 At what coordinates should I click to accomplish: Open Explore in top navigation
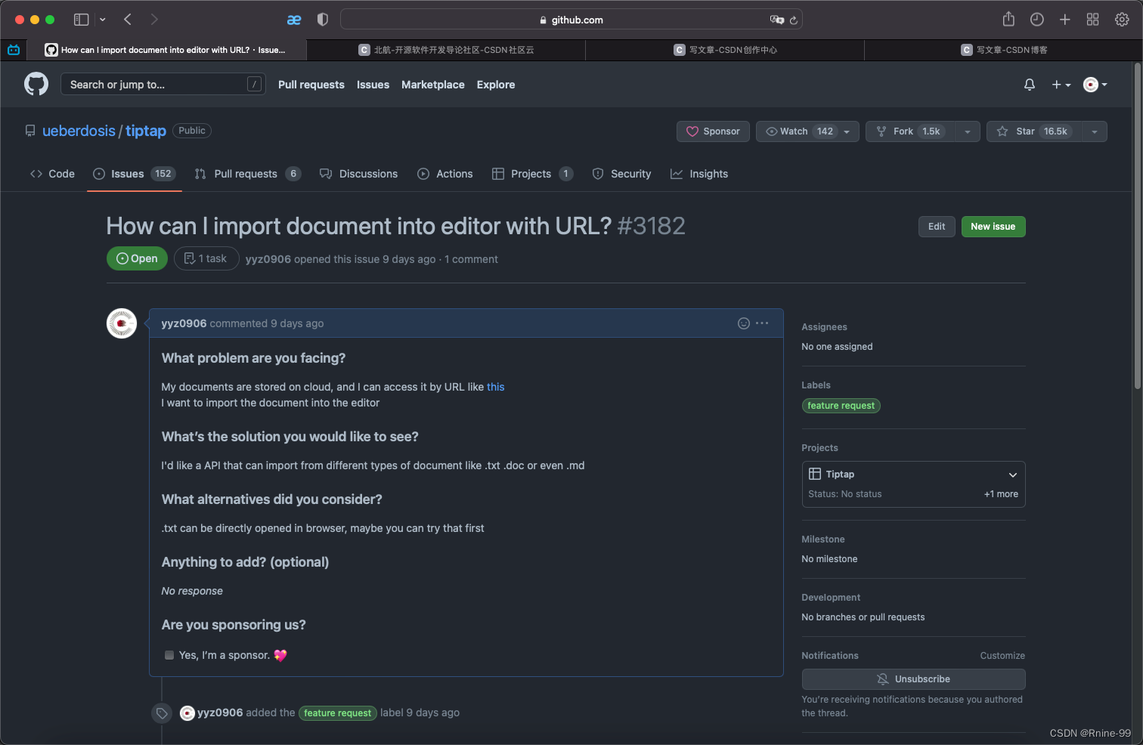pyautogui.click(x=496, y=85)
